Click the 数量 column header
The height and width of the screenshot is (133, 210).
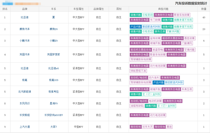coord(204,9)
